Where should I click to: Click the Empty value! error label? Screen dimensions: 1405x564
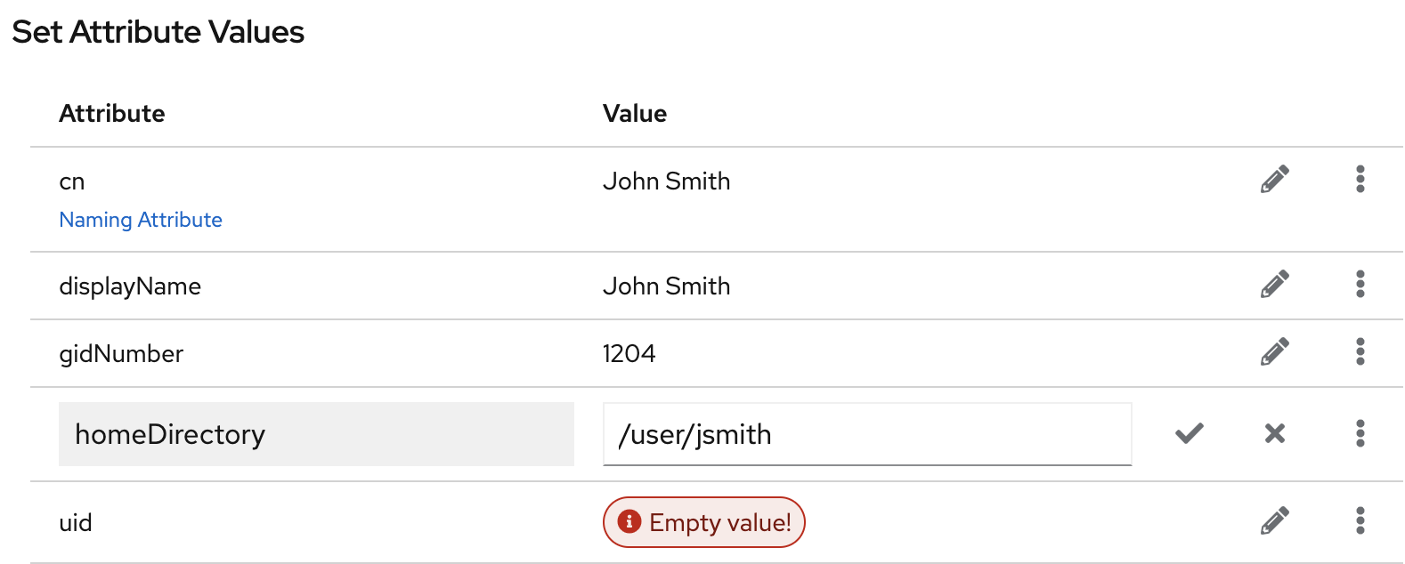click(x=719, y=522)
